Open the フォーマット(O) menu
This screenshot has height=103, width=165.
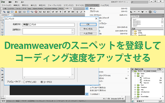(54, 5)
